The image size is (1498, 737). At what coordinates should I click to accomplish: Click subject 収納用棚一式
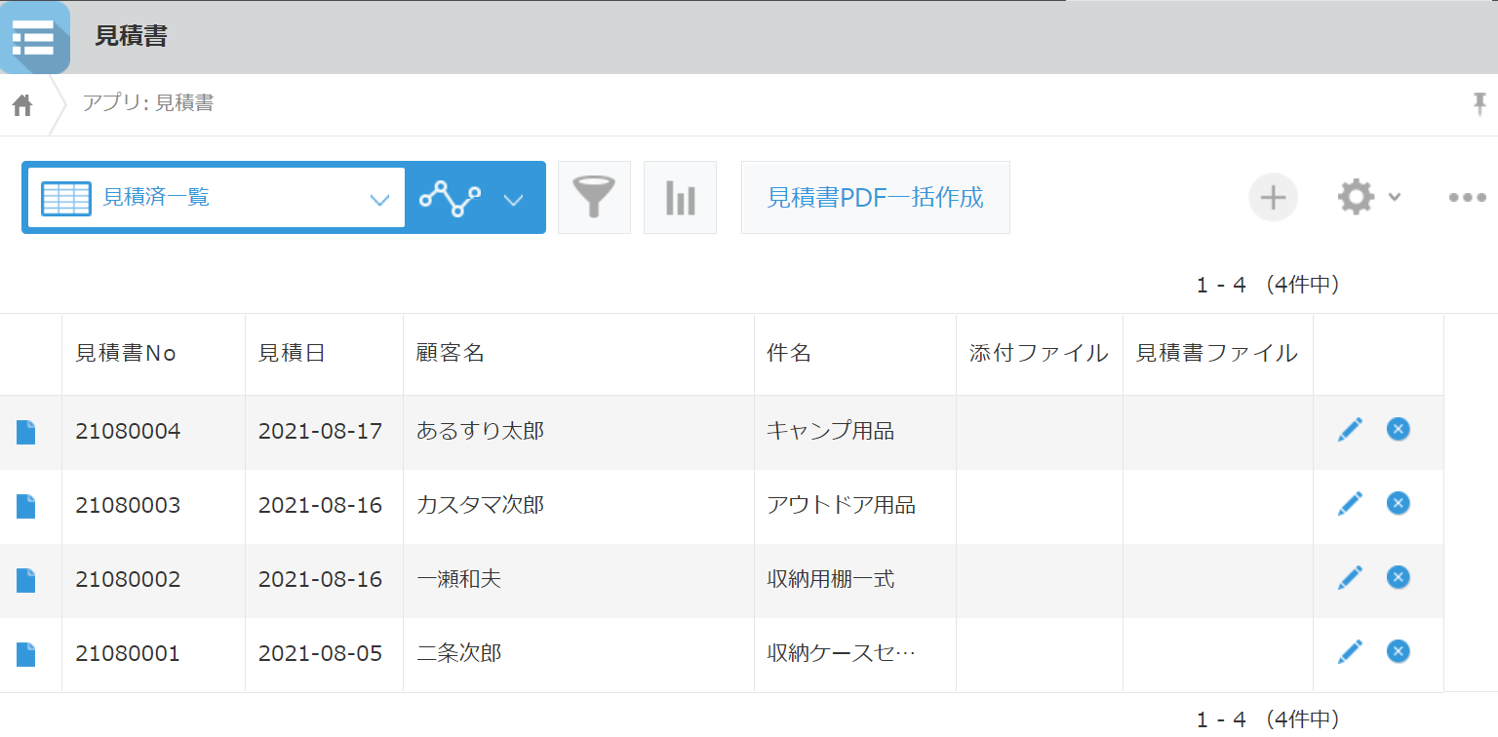(831, 579)
